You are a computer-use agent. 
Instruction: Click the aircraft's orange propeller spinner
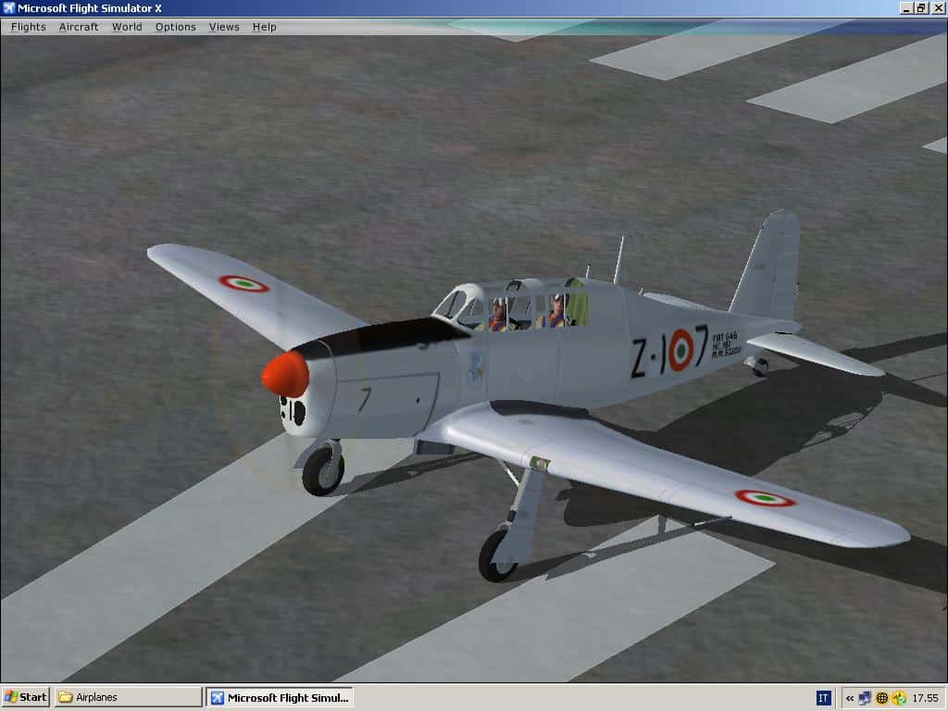[x=285, y=374]
